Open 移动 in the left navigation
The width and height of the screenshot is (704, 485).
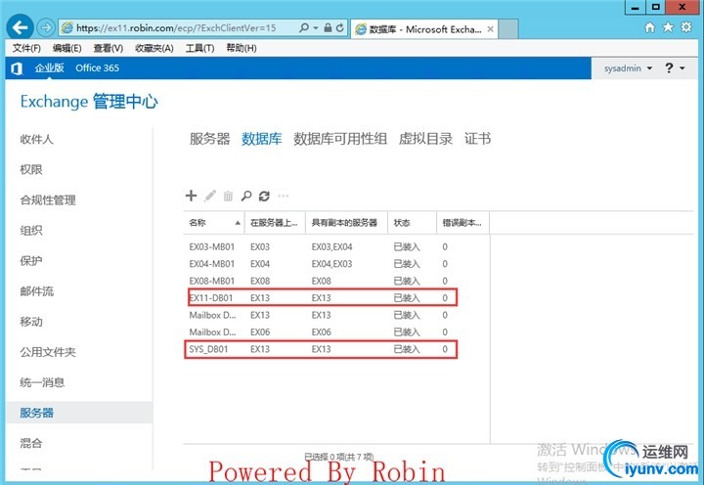pos(31,322)
